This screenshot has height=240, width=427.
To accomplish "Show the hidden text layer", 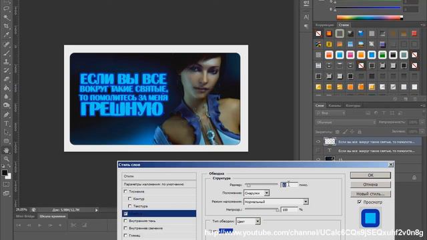I will coord(318,150).
